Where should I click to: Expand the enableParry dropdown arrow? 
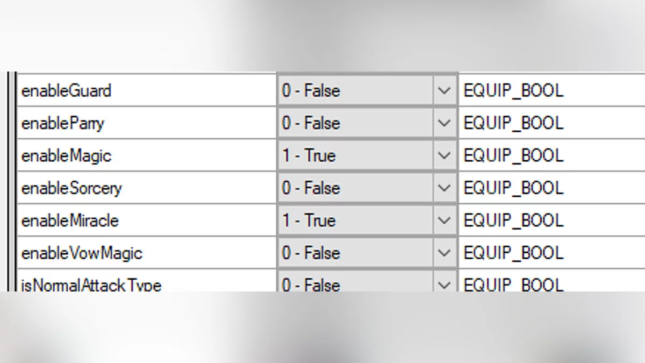coord(444,123)
